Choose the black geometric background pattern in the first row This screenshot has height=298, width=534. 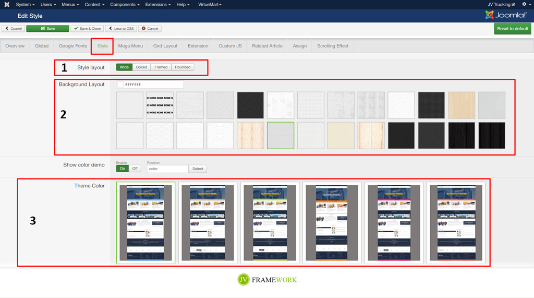[250, 105]
